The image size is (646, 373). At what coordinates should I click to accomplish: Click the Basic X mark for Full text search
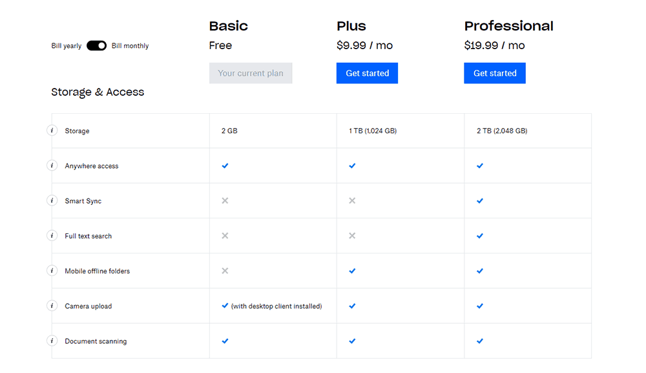(x=225, y=236)
